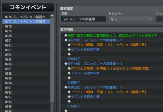Select empty common event 0083
Viewport: 163px width, 112px height.
pos(26,50)
